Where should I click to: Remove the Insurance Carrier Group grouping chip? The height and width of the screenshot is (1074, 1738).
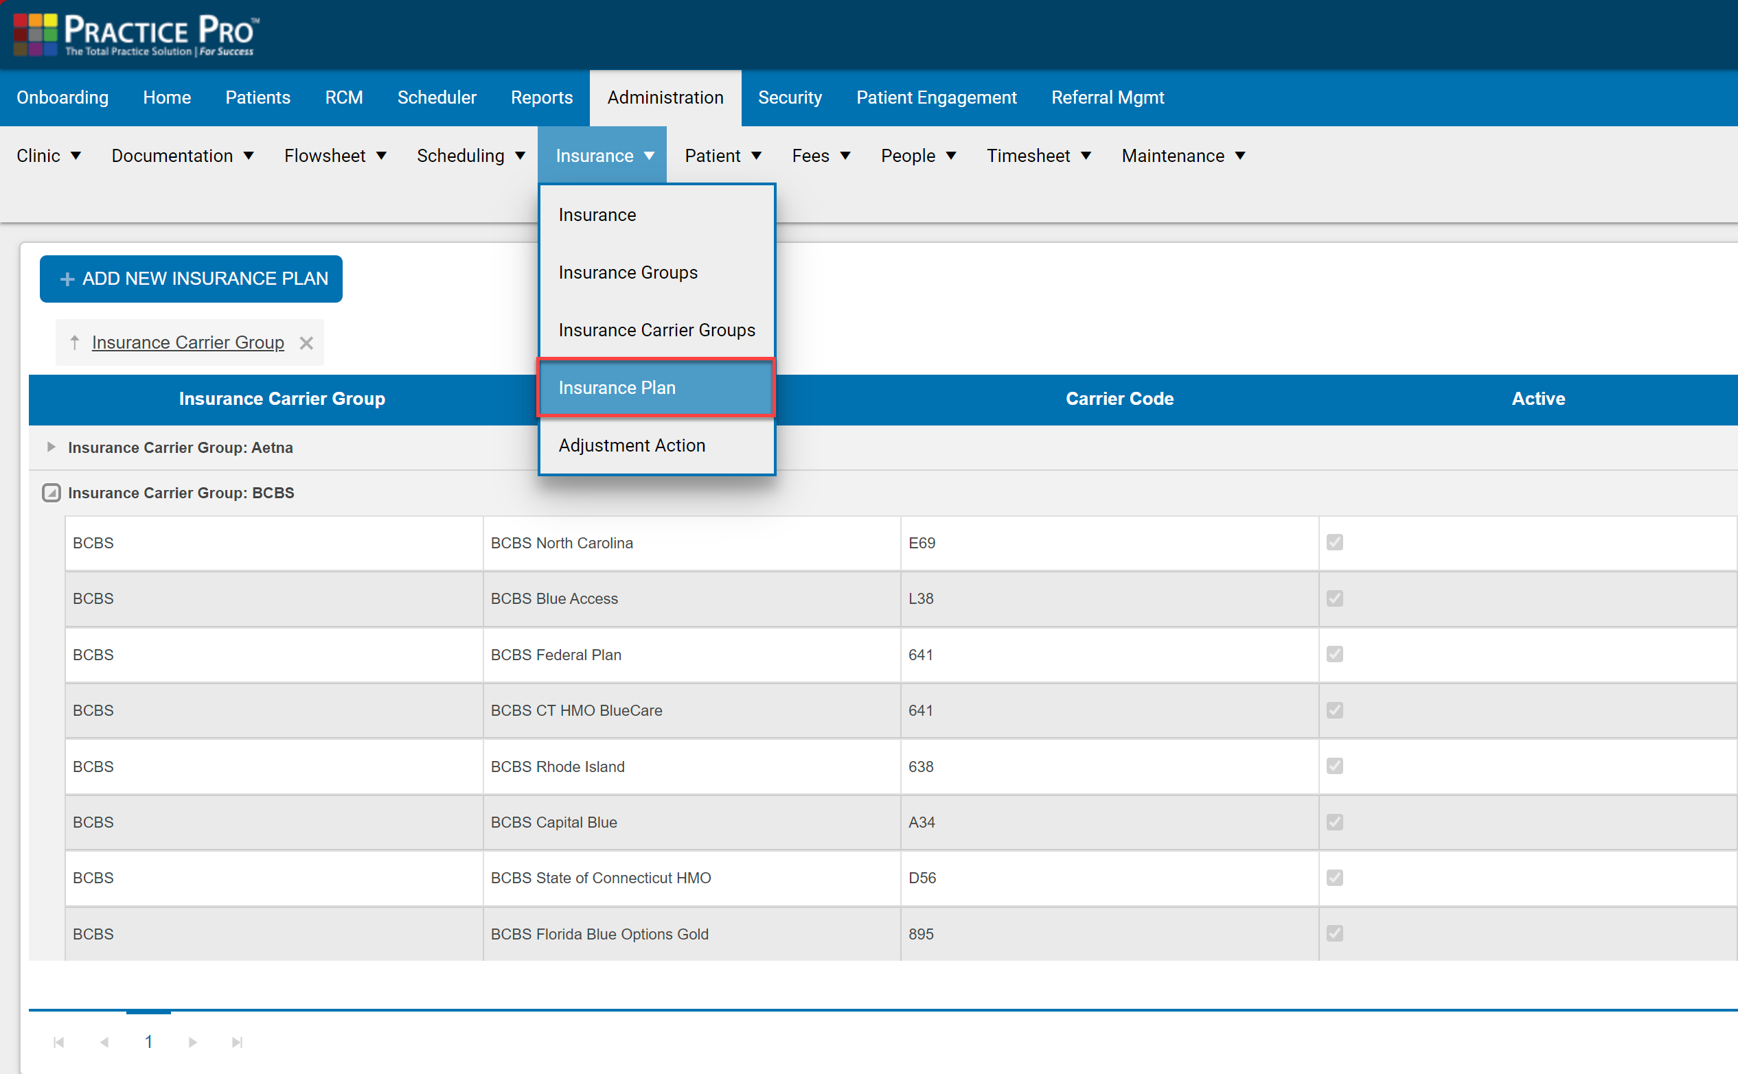click(x=306, y=343)
